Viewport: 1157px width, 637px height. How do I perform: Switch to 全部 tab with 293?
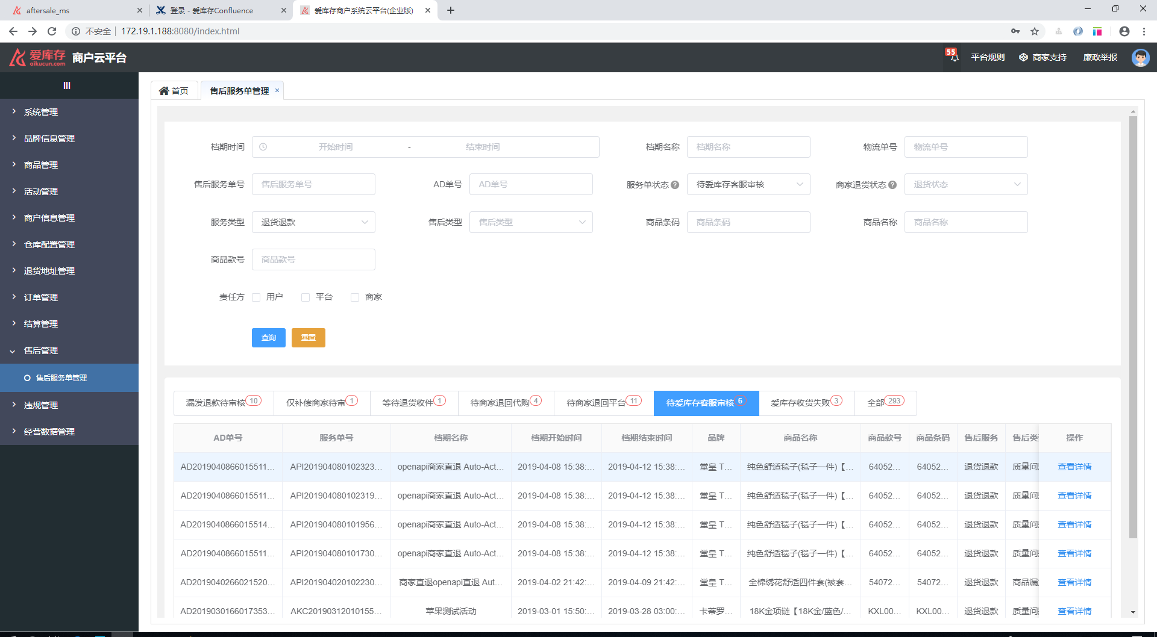885,403
